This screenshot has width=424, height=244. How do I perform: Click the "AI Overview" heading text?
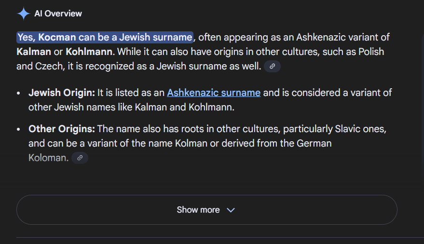(x=58, y=14)
